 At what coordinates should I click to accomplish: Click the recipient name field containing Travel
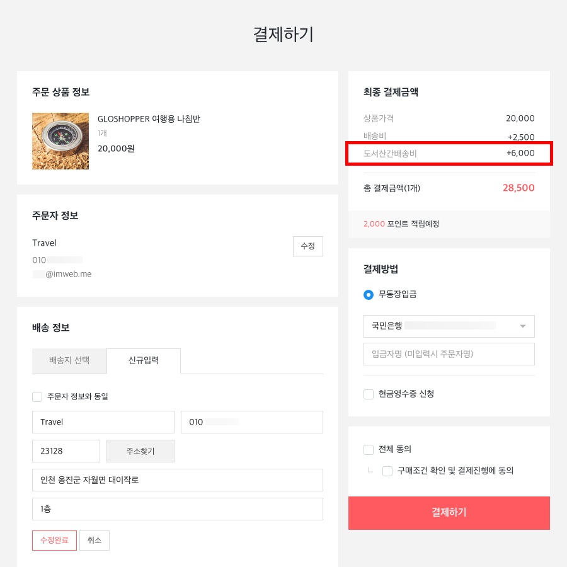click(103, 422)
